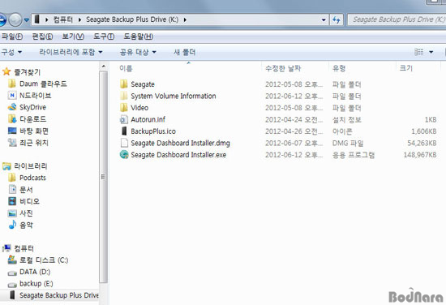Click the refresh button beside address bar
Viewport: 446px width, 305px height.
pos(337,19)
